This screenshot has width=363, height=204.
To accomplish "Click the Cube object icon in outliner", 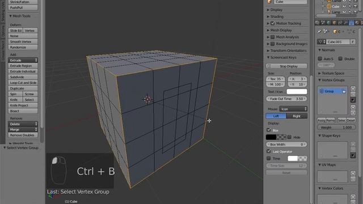I will click(329, 6).
